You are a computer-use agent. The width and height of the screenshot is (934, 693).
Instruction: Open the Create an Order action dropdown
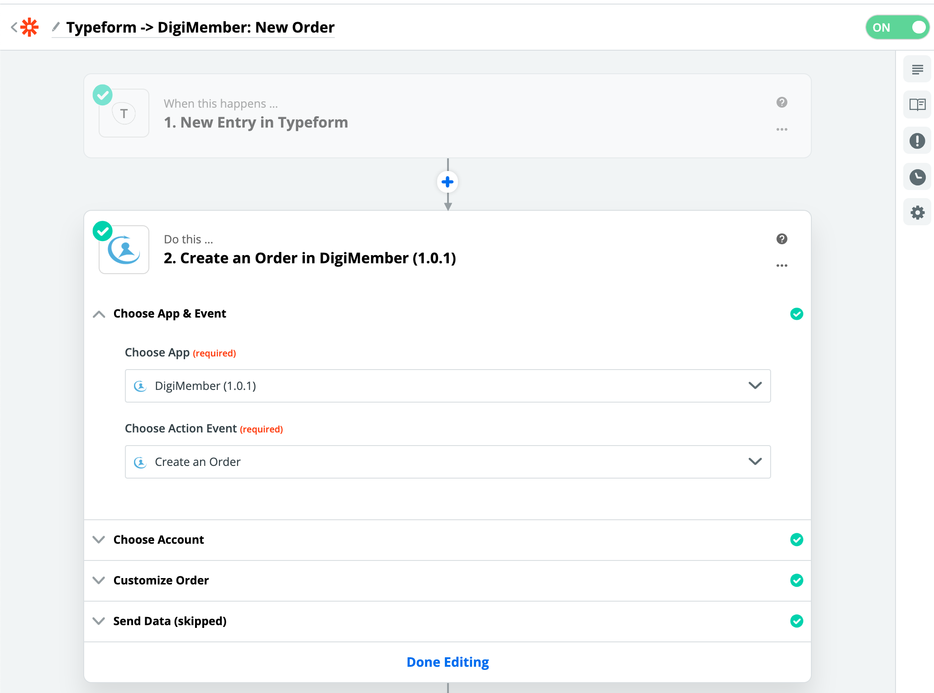[448, 462]
